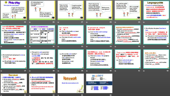Select slide 40 about so many/few
170x96 pixels.
(99, 59)
